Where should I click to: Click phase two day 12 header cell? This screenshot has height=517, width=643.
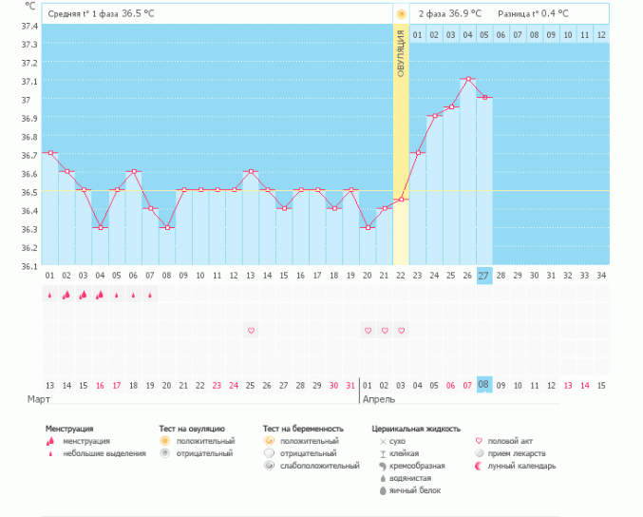pyautogui.click(x=601, y=35)
